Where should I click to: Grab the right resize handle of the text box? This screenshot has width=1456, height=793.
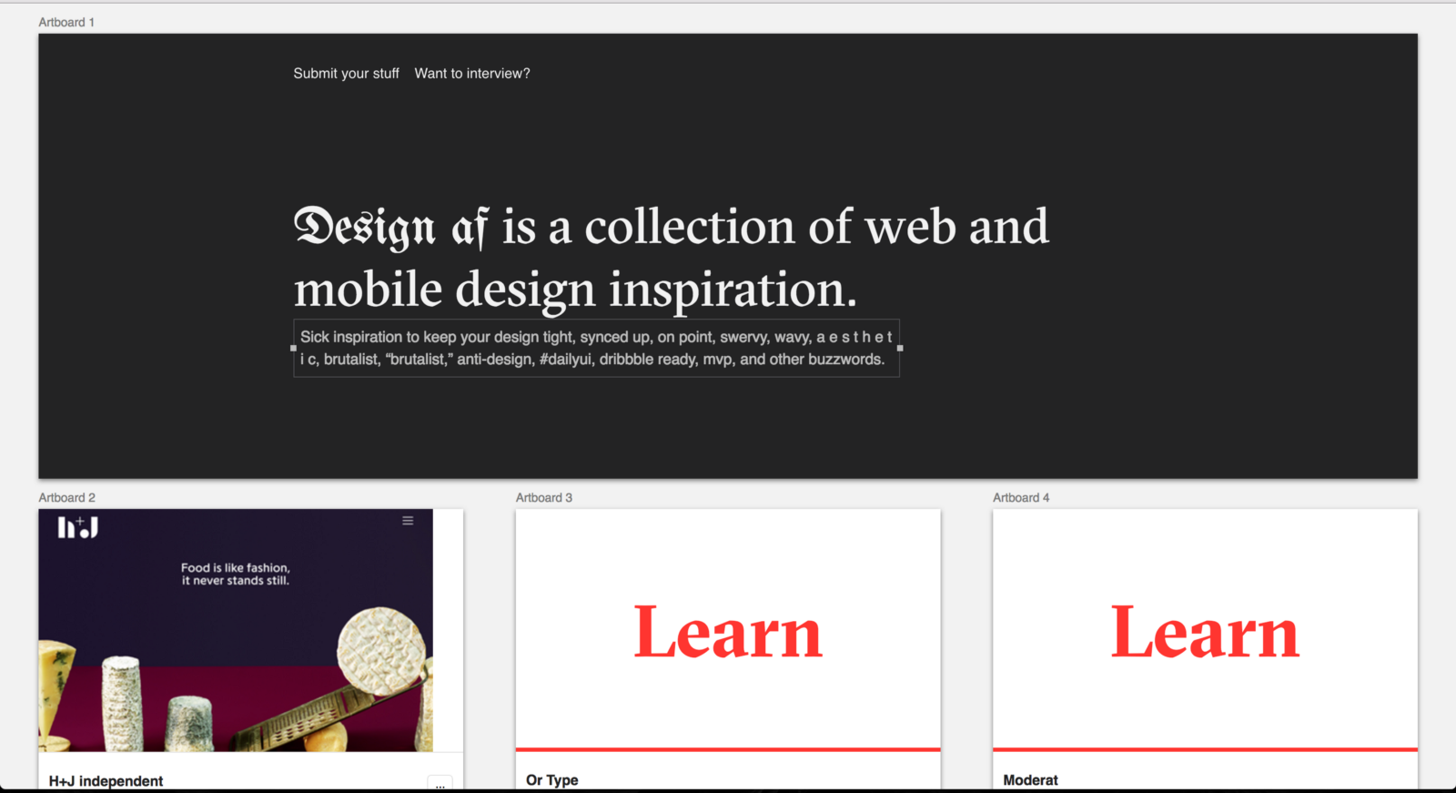pyautogui.click(x=900, y=348)
